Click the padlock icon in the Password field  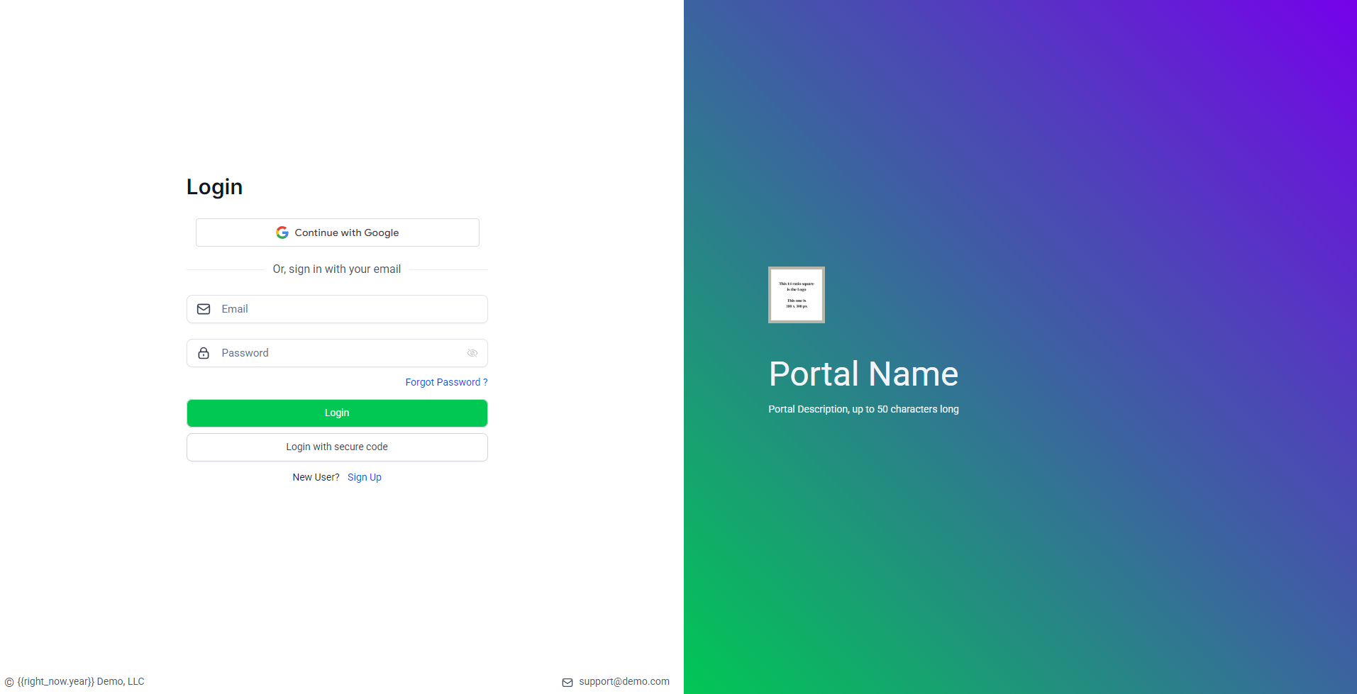204,353
